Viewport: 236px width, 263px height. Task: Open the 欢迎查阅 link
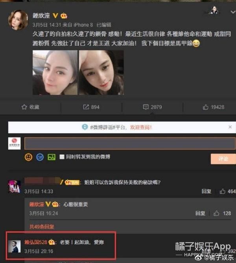point(141,127)
